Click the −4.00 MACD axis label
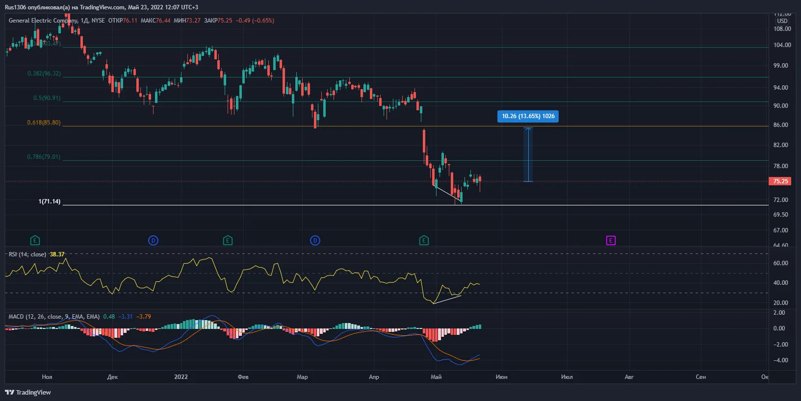Image resolution: width=801 pixels, height=401 pixels. (780, 360)
